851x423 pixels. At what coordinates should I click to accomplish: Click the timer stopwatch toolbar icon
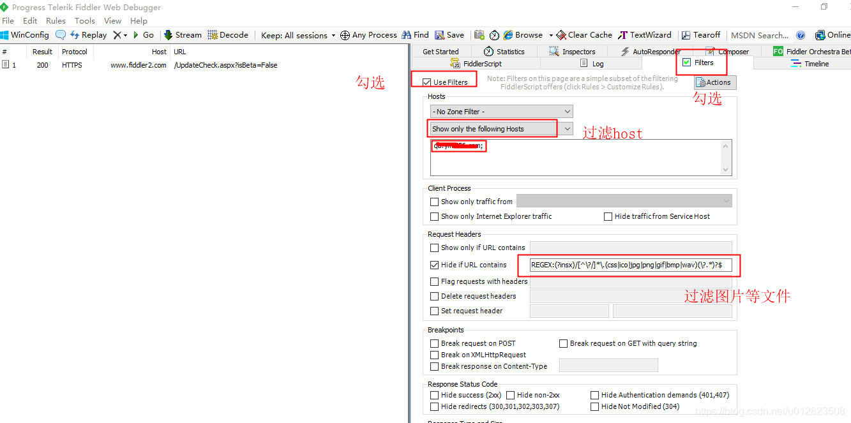coord(494,35)
